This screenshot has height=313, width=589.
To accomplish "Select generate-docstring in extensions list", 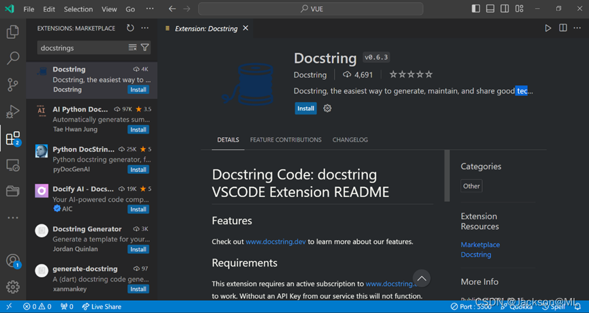I will point(91,279).
